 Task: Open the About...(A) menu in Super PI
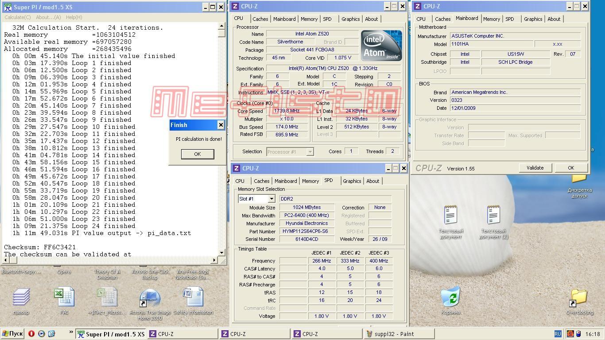pyautogui.click(x=48, y=17)
